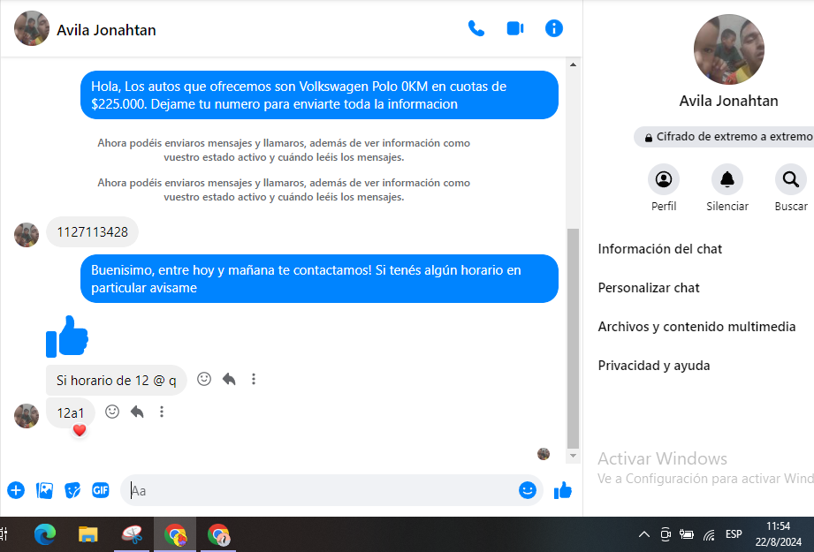Click Avila Jonahtan name in chat header

(x=106, y=30)
